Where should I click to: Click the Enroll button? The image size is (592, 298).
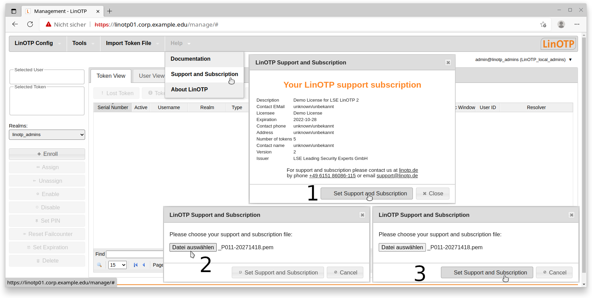pyautogui.click(x=47, y=154)
